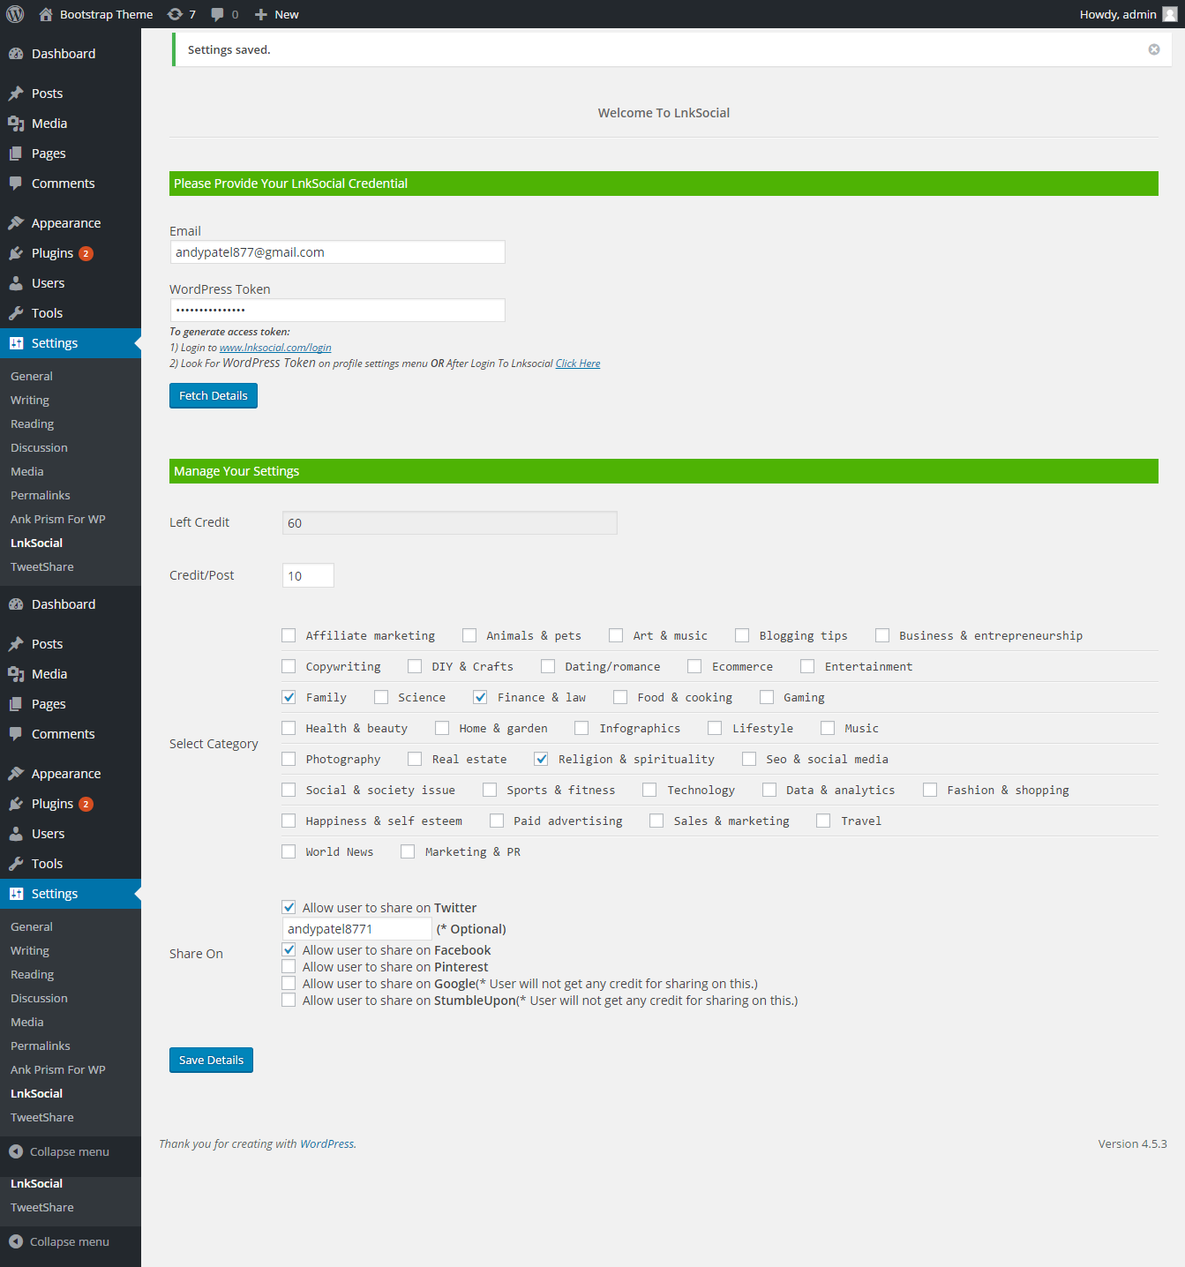
Task: Click the Plugins plug icon in the lower sidebar menu copy
Action: coord(16,804)
